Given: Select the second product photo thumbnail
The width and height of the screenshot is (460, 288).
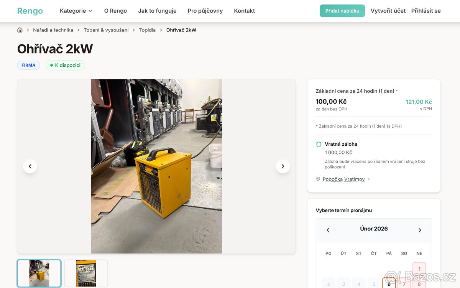Looking at the screenshot, I should coord(86,273).
